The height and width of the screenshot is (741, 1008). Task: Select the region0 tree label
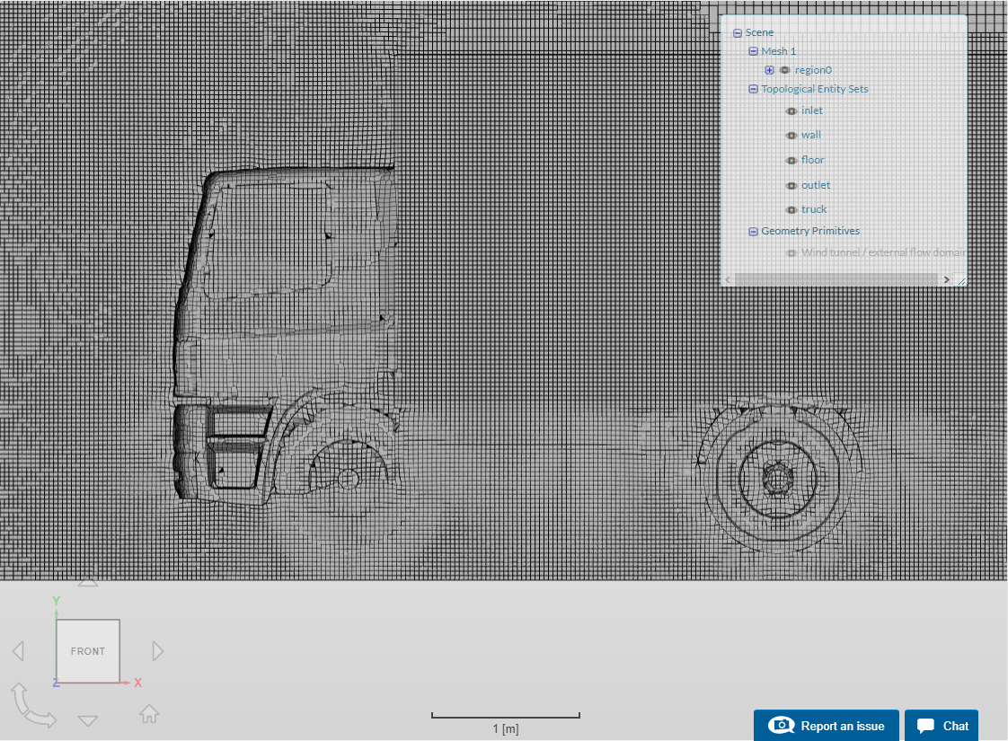[813, 70]
